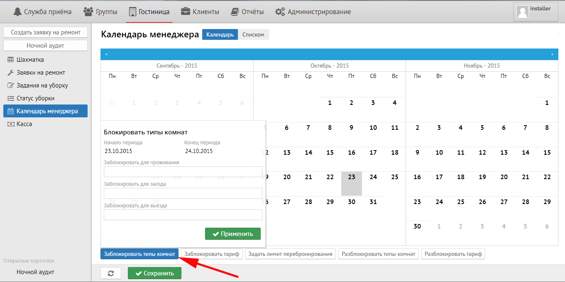This screenshot has height=282, width=565.
Task: Open the Группы menu
Action: click(100, 12)
